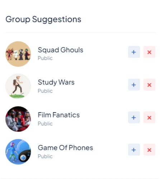This screenshot has width=160, height=179.
Task: Join the Study Wars group with plus icon
Action: point(134,84)
